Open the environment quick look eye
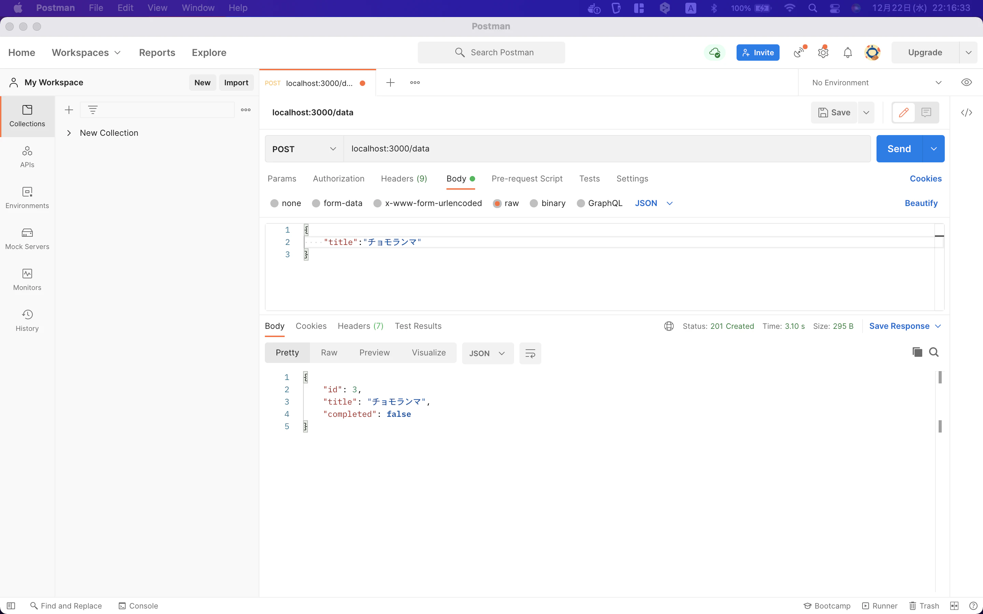 click(x=966, y=83)
